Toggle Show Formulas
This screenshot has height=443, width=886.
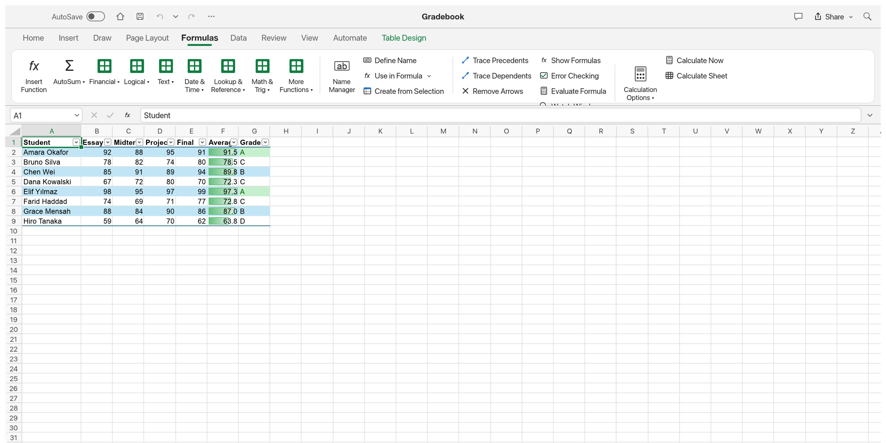point(571,60)
